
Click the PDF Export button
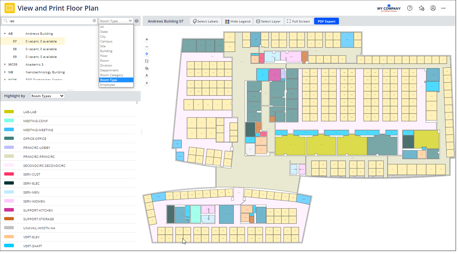pyautogui.click(x=326, y=21)
